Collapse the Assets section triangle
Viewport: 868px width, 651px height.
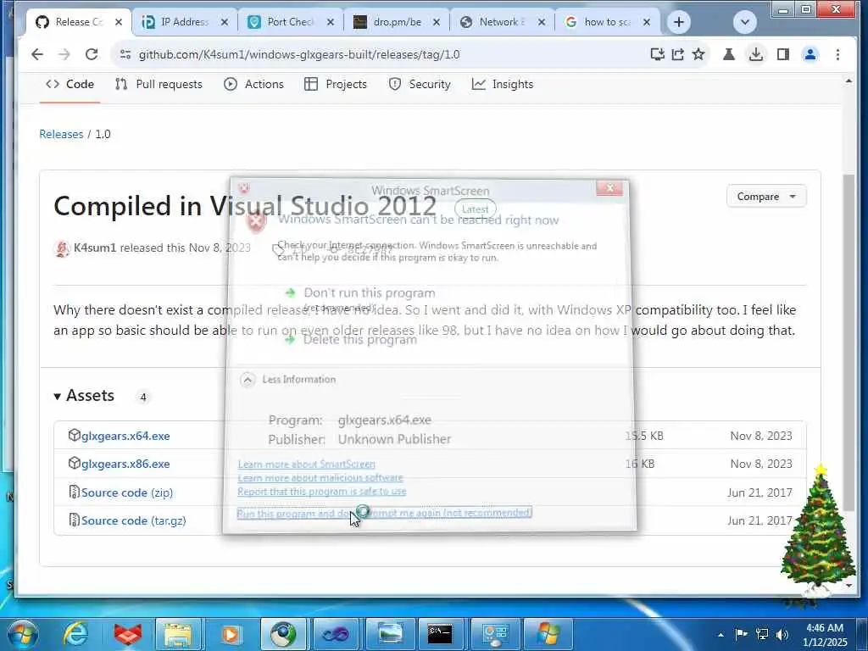(57, 397)
